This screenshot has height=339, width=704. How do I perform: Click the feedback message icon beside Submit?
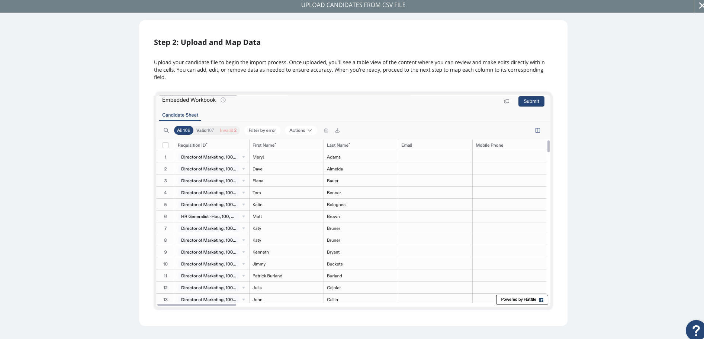click(507, 101)
